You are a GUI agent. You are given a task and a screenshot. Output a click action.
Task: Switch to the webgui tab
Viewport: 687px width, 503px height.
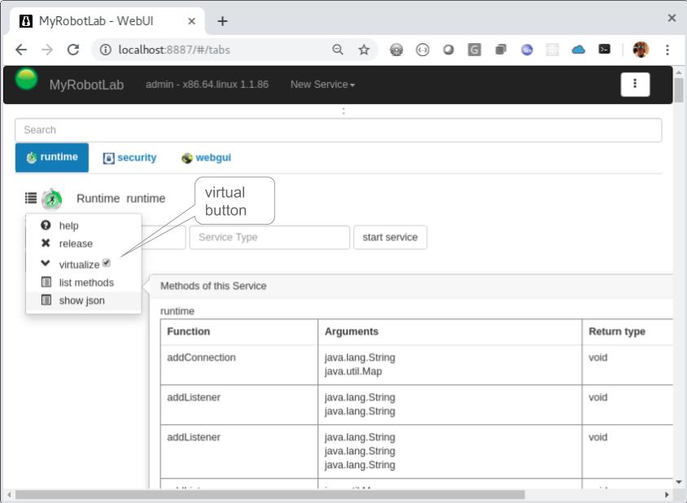click(x=207, y=158)
